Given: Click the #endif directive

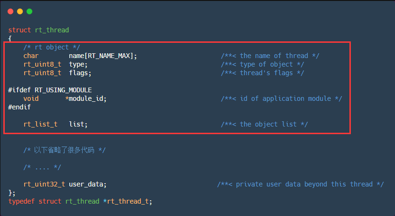Looking at the screenshot, I should click(19, 107).
